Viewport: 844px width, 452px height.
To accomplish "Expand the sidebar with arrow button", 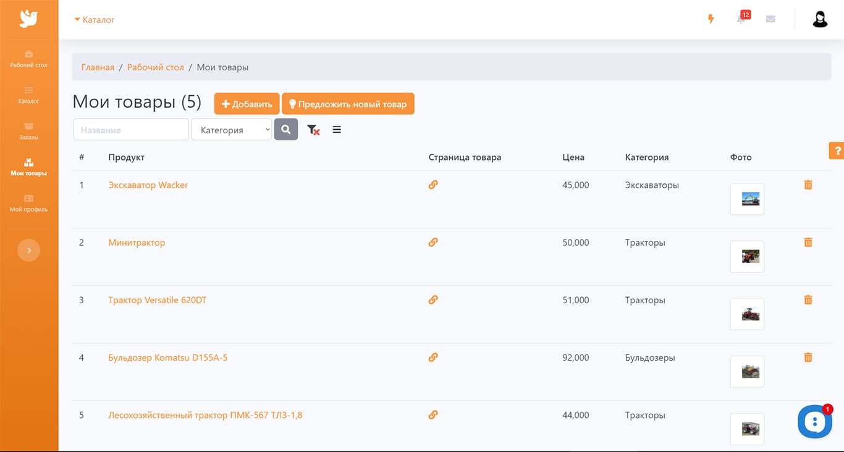I will [x=29, y=250].
